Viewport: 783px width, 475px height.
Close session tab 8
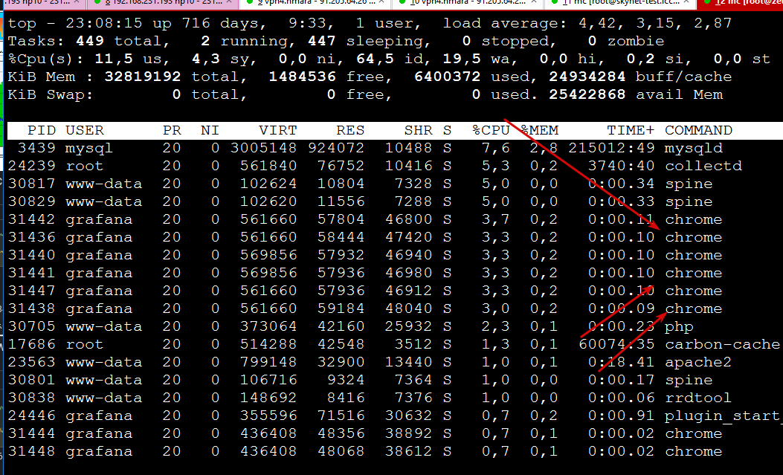[229, 2]
